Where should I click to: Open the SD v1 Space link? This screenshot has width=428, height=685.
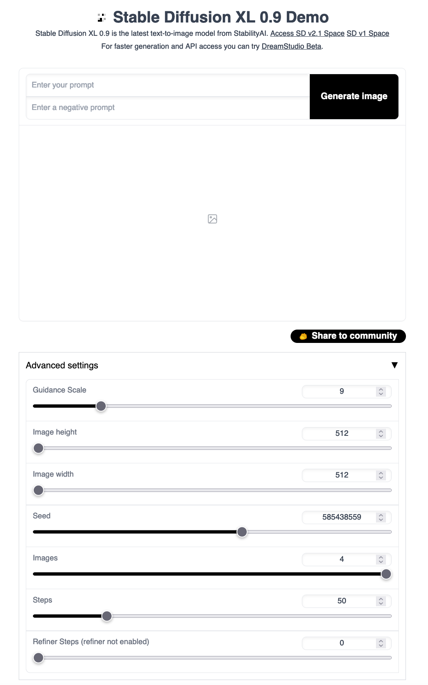(368, 33)
